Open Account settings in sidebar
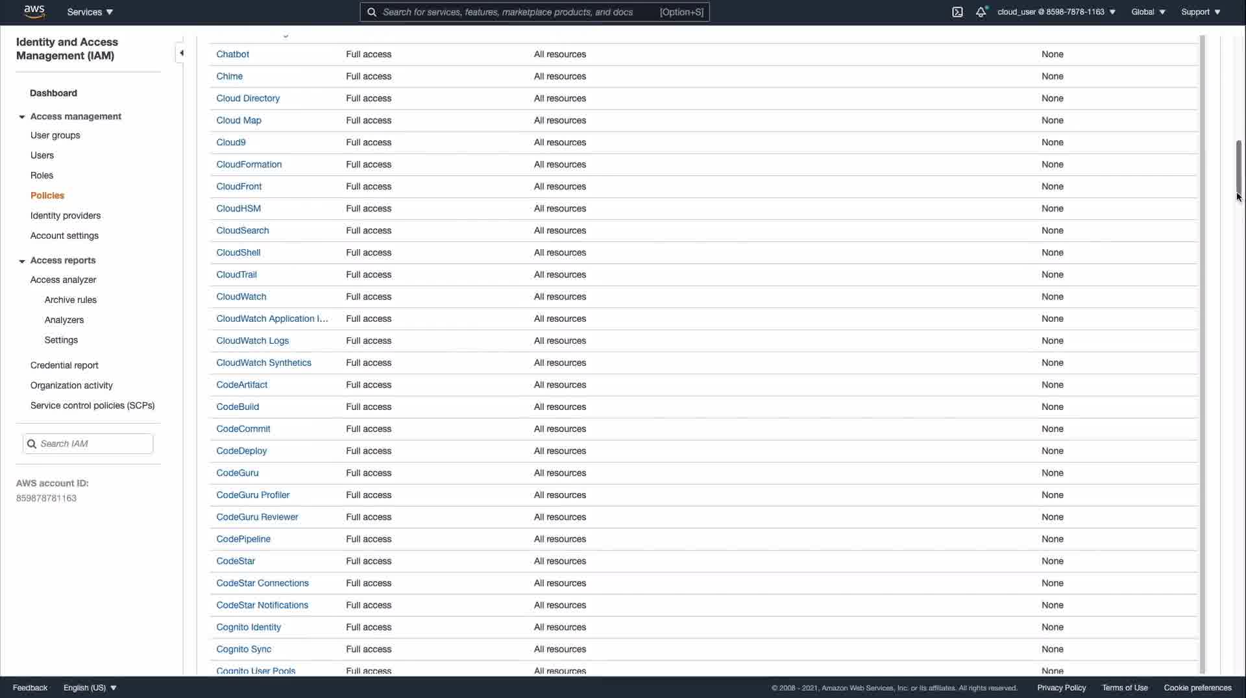1246x698 pixels. pyautogui.click(x=64, y=235)
